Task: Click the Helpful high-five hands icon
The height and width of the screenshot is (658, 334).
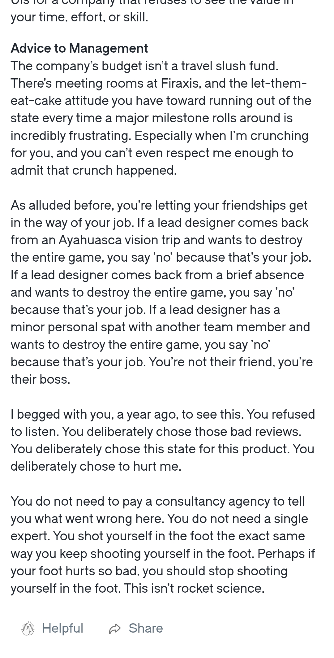Action: point(28,628)
